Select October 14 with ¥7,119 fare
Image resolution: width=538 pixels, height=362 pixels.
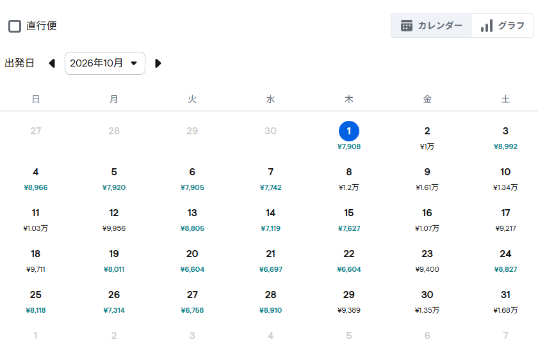pyautogui.click(x=271, y=220)
